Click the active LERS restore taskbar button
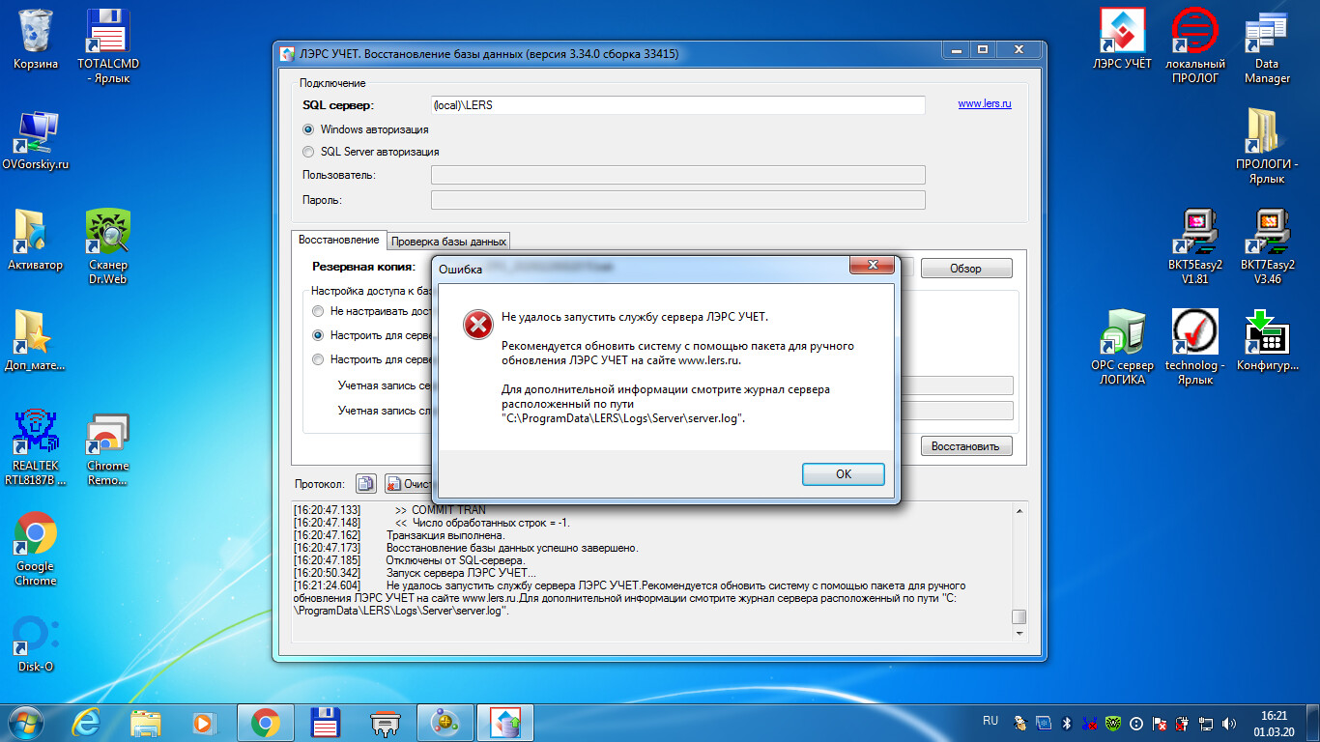 (505, 722)
